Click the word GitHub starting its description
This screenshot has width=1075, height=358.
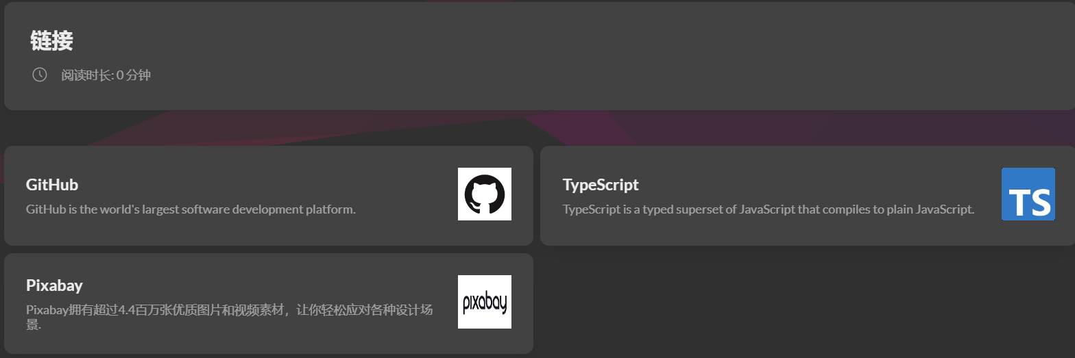[x=43, y=209]
